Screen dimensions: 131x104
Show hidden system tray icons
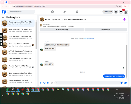coord(114,96)
